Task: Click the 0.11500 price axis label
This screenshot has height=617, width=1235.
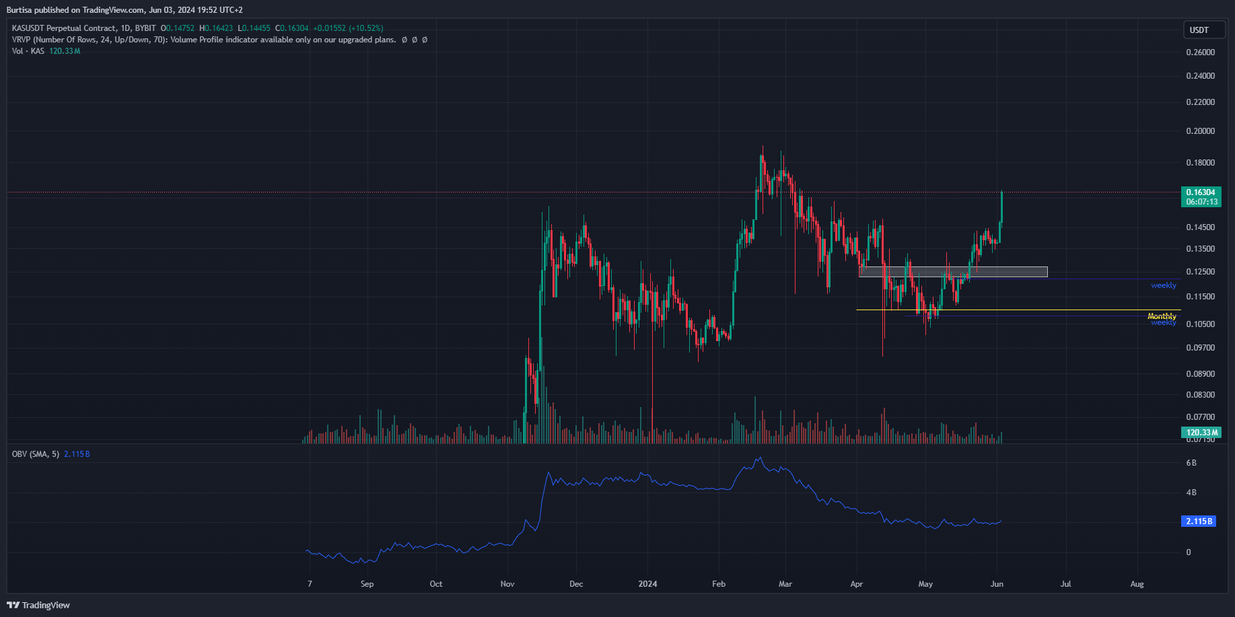Action: click(1201, 297)
